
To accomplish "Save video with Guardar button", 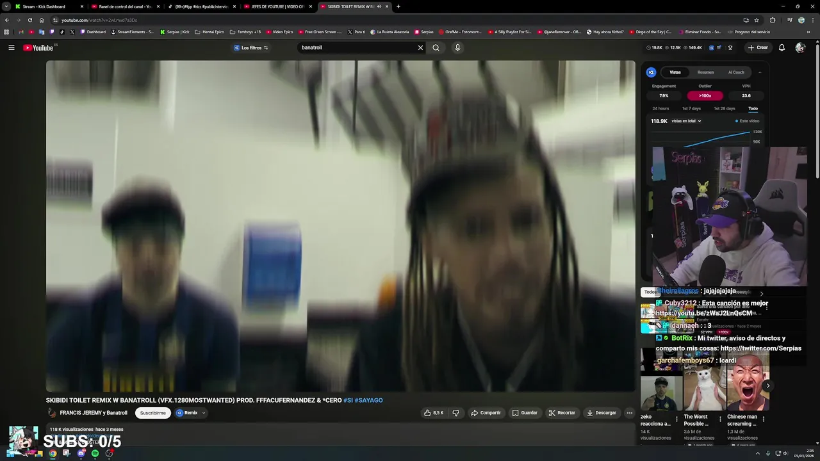I will [x=525, y=413].
